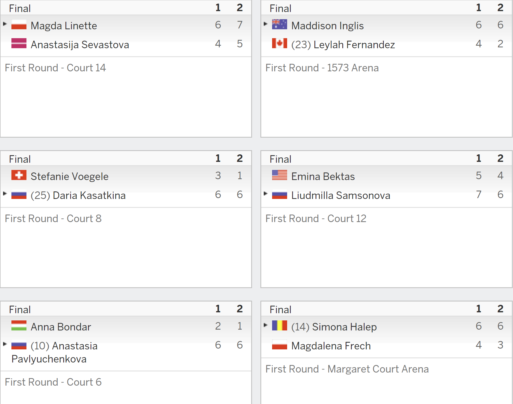The width and height of the screenshot is (513, 404).
Task: Open Stefanie Voegele player link
Action: tap(70, 176)
